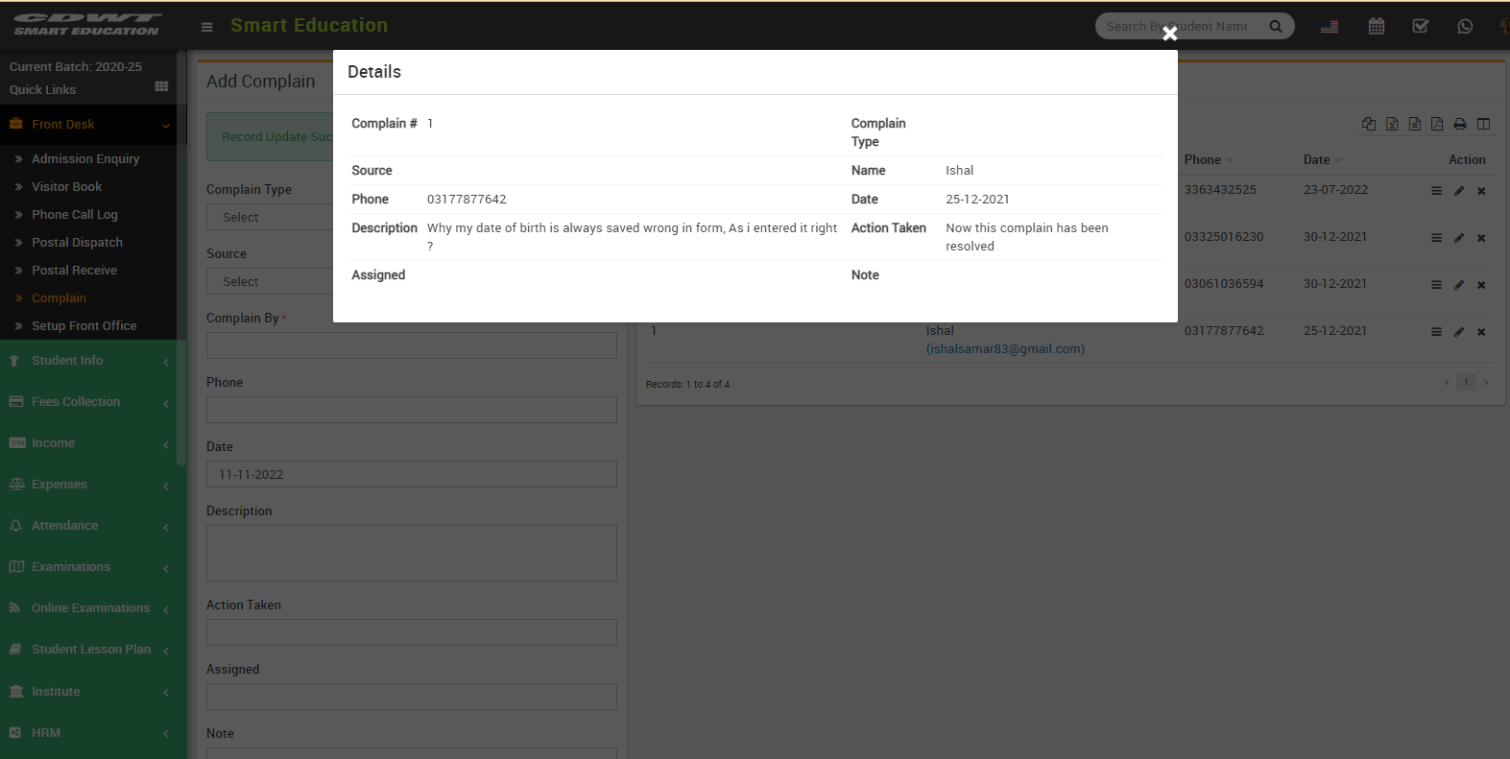
Task: Open the WhatsApp chat icon
Action: (1465, 27)
